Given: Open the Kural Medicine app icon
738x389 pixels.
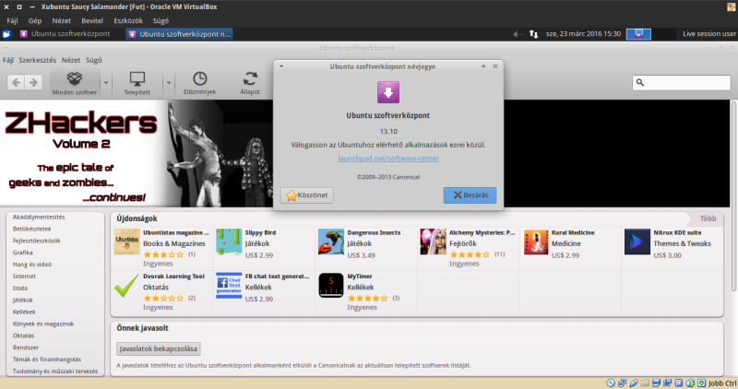Looking at the screenshot, I should click(x=536, y=242).
